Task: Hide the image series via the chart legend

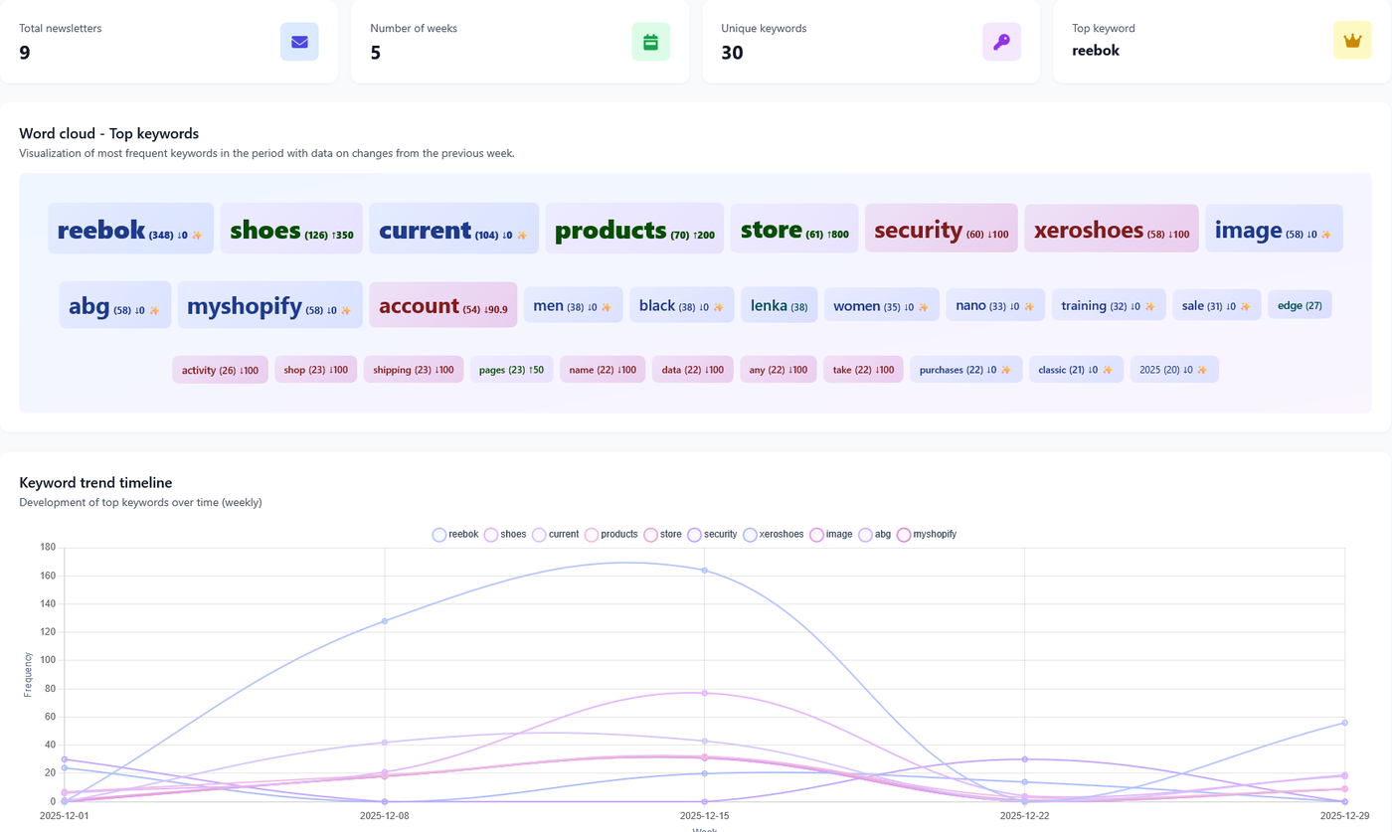Action: pyautogui.click(x=832, y=535)
